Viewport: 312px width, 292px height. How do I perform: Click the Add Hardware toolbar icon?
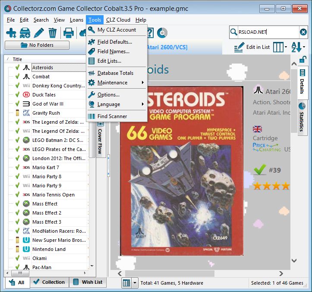[x=25, y=33]
